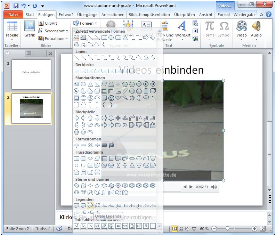Switch to reading view
The image size is (276, 236).
[x=187, y=229]
